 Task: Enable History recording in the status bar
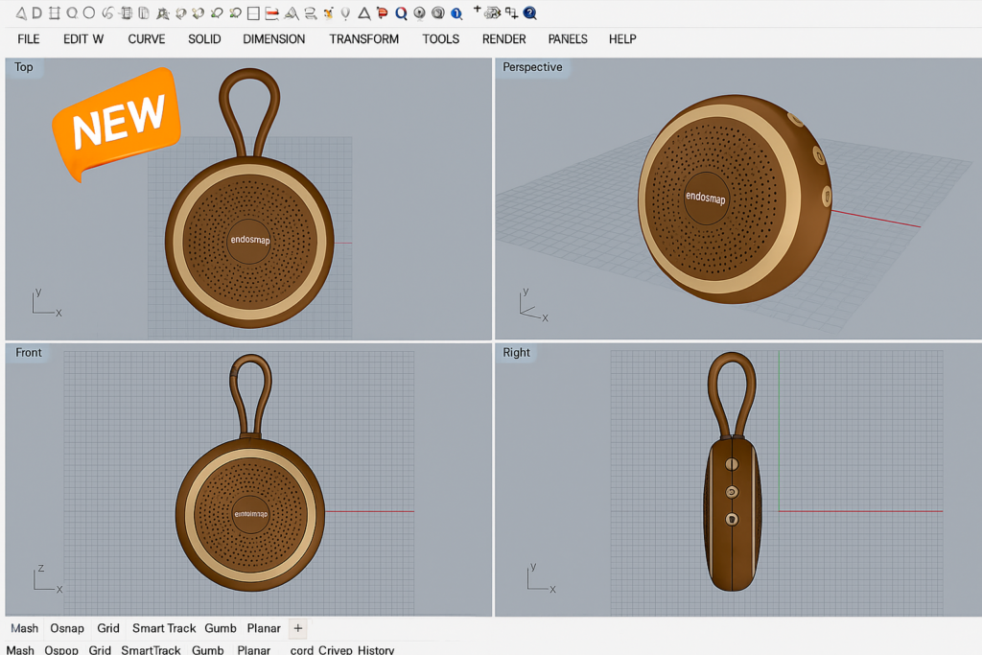point(376,650)
